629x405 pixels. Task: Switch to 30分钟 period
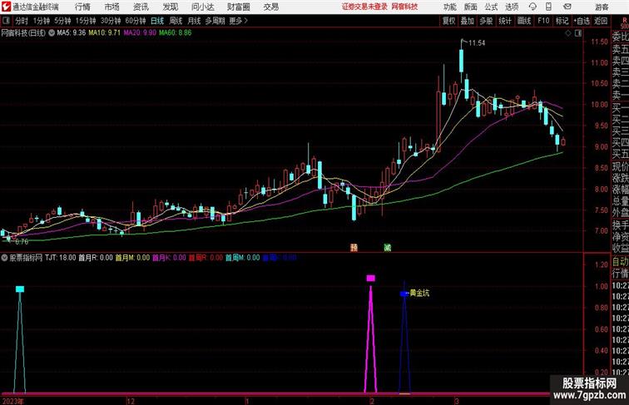click(111, 21)
